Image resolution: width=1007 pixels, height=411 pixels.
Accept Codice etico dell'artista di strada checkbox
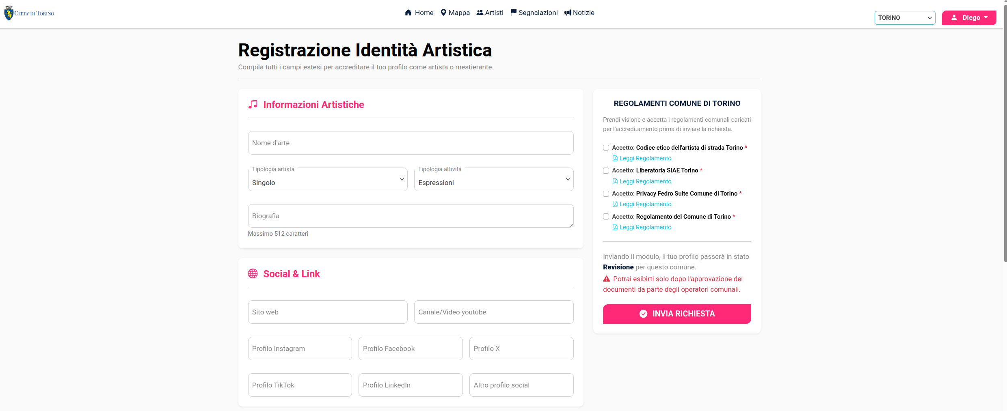(606, 148)
